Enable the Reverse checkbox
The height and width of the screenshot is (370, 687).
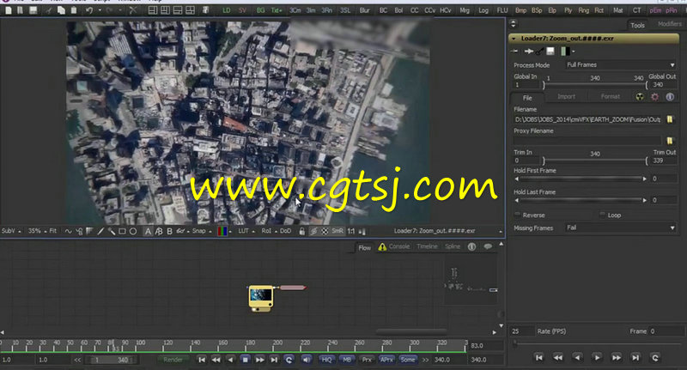(518, 215)
